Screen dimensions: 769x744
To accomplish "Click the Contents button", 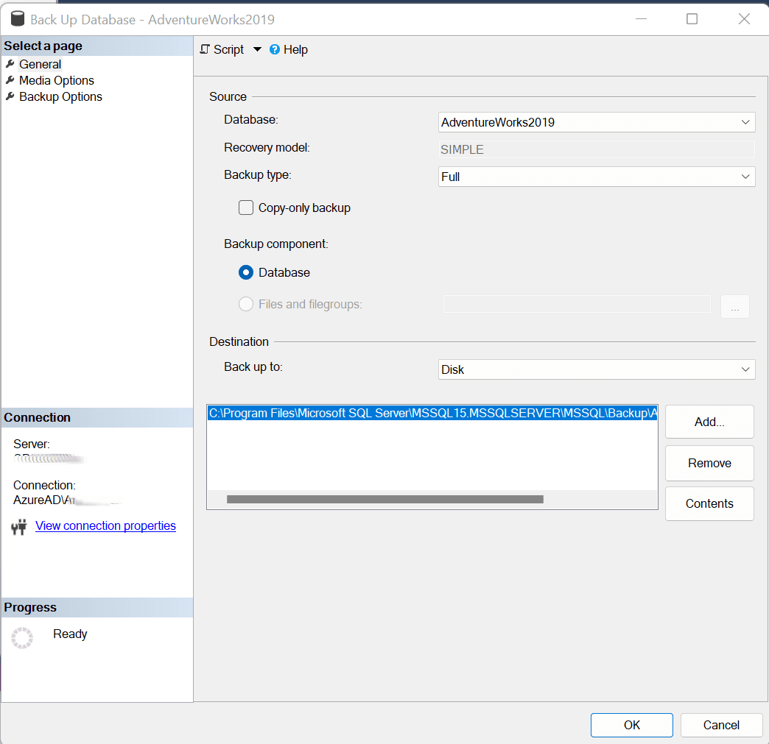I will click(x=709, y=503).
